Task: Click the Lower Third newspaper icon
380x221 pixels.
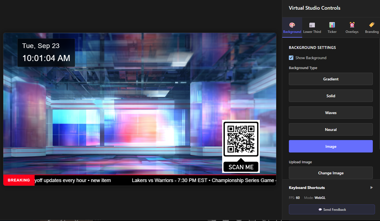Action: pos(312,24)
